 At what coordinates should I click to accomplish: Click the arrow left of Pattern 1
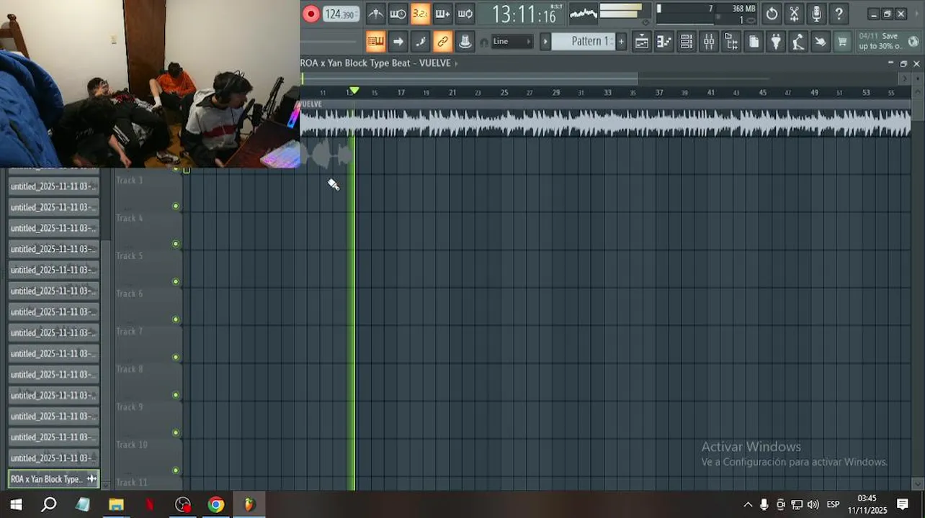coord(545,42)
